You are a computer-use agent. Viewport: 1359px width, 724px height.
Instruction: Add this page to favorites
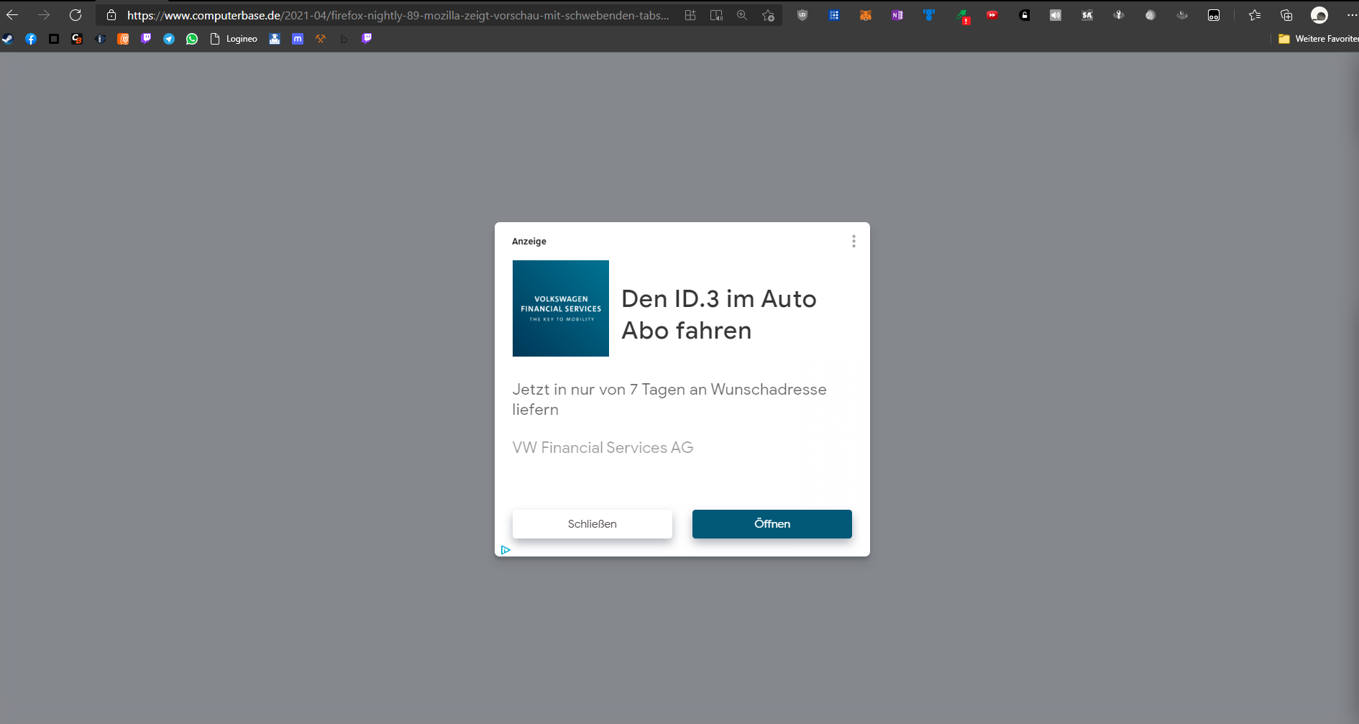click(768, 15)
